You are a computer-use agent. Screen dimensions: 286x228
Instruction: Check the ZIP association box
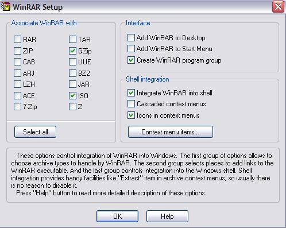point(17,51)
